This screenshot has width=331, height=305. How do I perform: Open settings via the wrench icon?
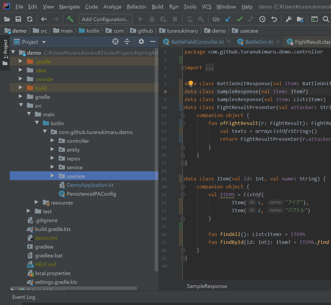tap(289, 19)
